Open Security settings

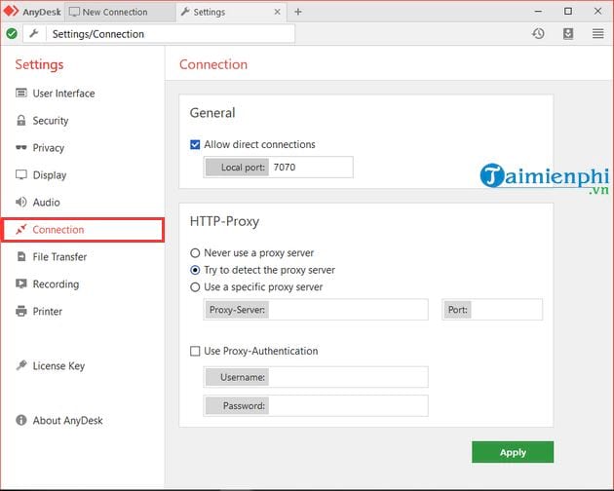[x=51, y=121]
